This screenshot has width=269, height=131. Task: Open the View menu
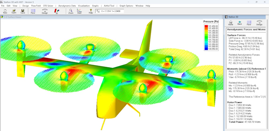(15, 6)
